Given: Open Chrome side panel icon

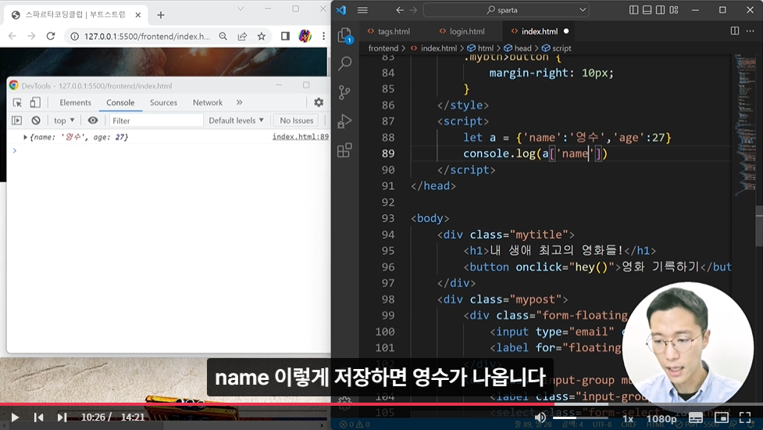Looking at the screenshot, I should [x=285, y=36].
